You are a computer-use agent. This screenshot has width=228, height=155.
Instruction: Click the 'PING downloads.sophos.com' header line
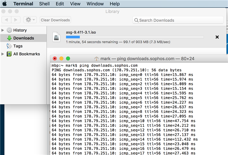point(116,70)
